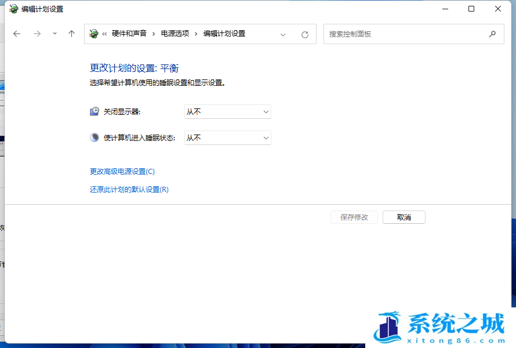Expand the recent locations chevron
The height and width of the screenshot is (348, 516).
(54, 34)
